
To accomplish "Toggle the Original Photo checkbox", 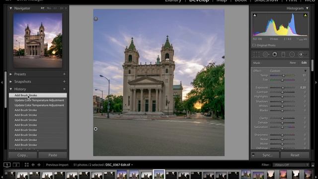I will pyautogui.click(x=254, y=45).
